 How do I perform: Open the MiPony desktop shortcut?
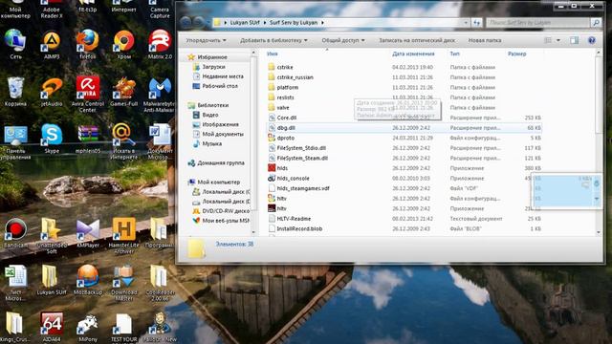(88, 328)
